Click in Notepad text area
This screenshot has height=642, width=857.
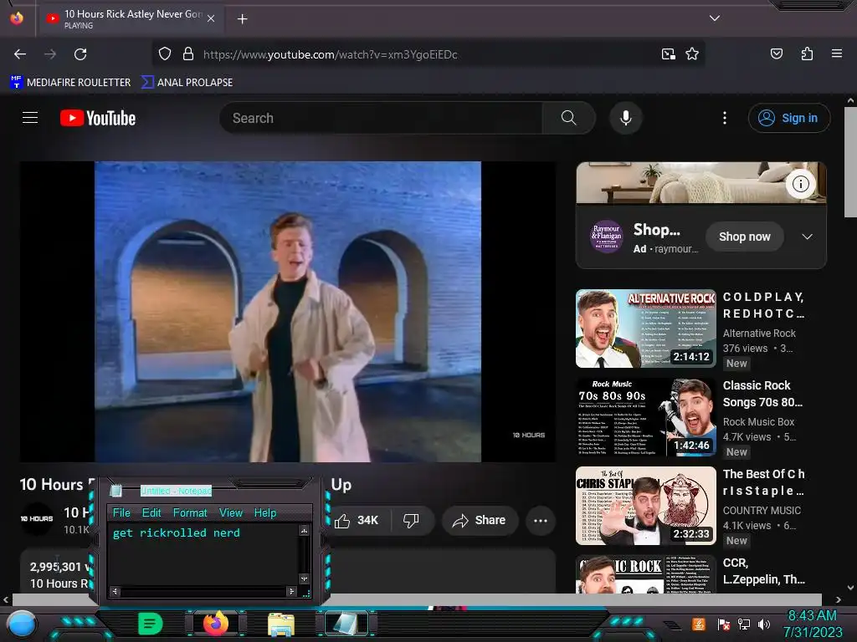click(x=204, y=555)
